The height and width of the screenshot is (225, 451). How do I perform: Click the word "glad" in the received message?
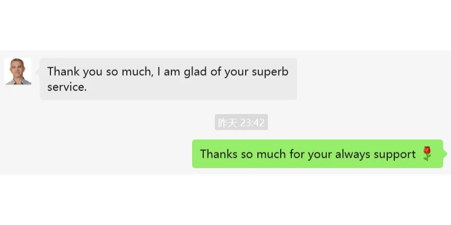(x=195, y=72)
